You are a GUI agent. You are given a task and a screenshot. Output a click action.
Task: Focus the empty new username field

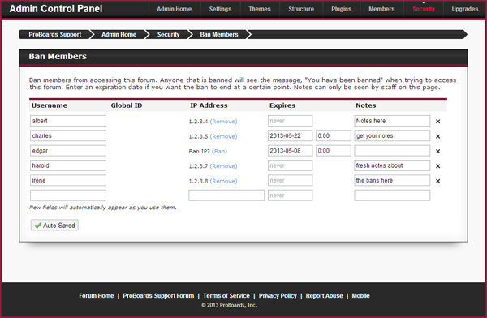coord(68,196)
